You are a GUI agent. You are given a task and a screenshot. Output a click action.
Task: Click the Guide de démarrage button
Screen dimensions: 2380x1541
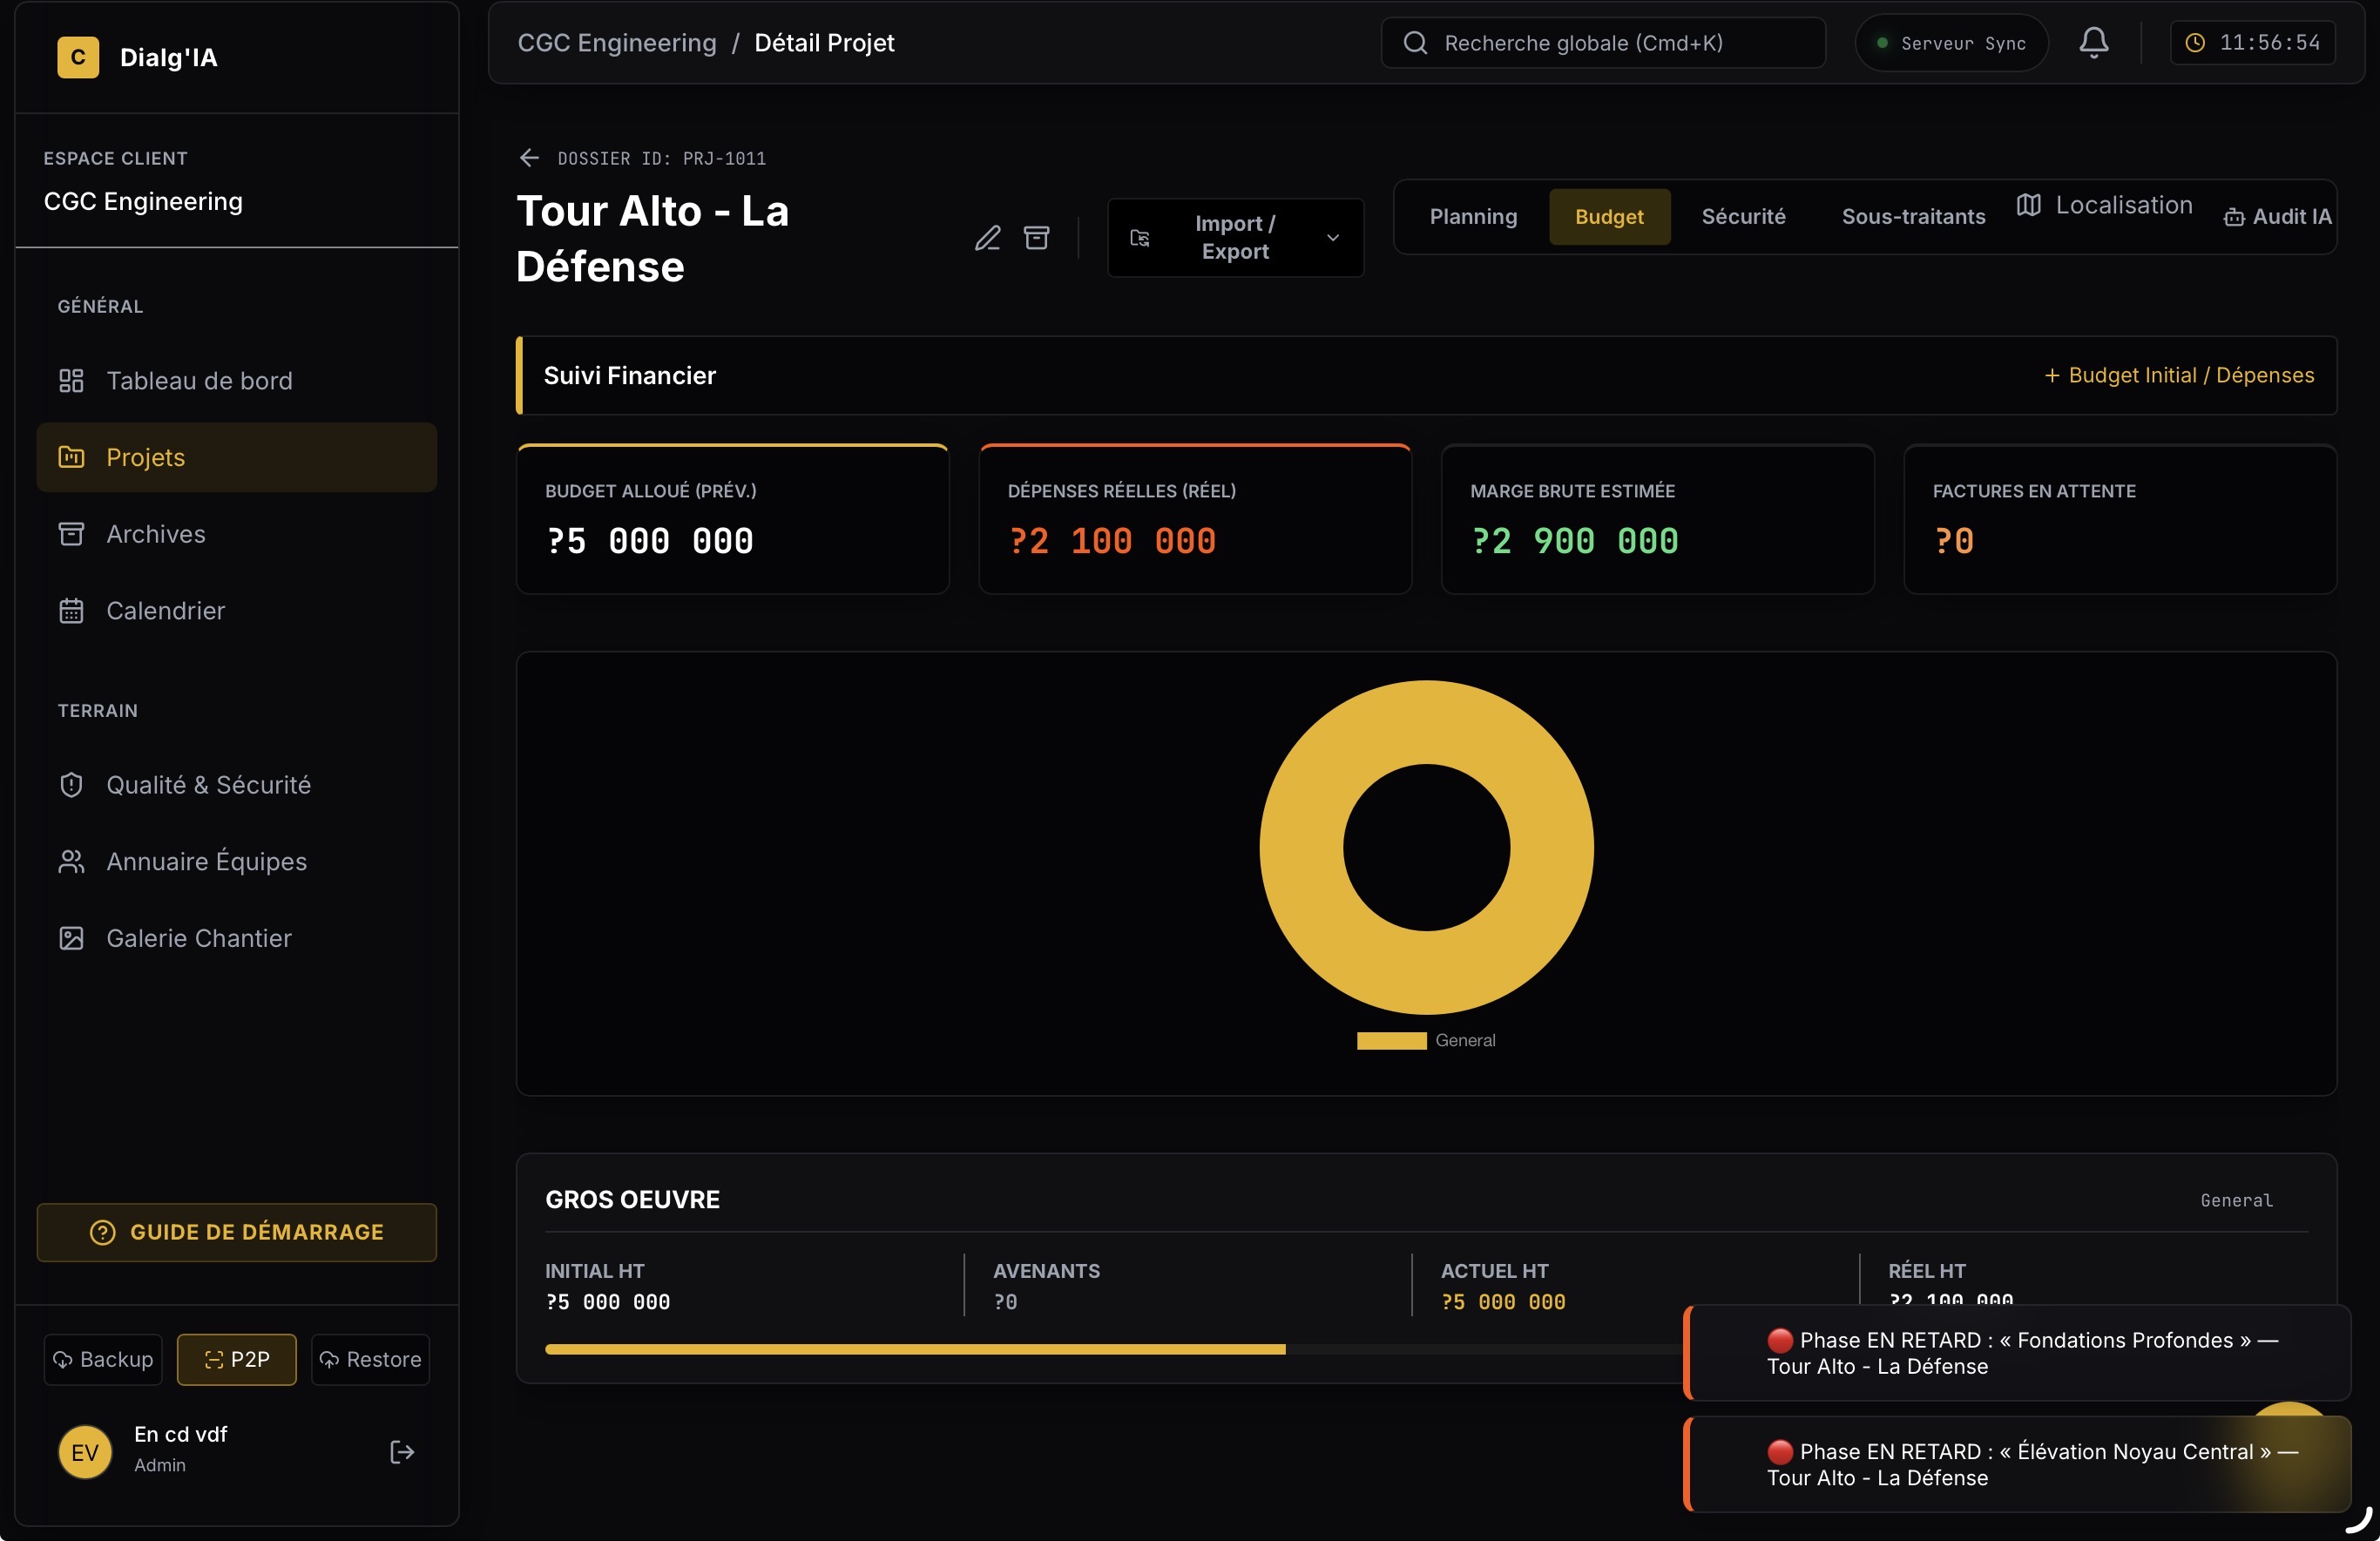click(237, 1232)
